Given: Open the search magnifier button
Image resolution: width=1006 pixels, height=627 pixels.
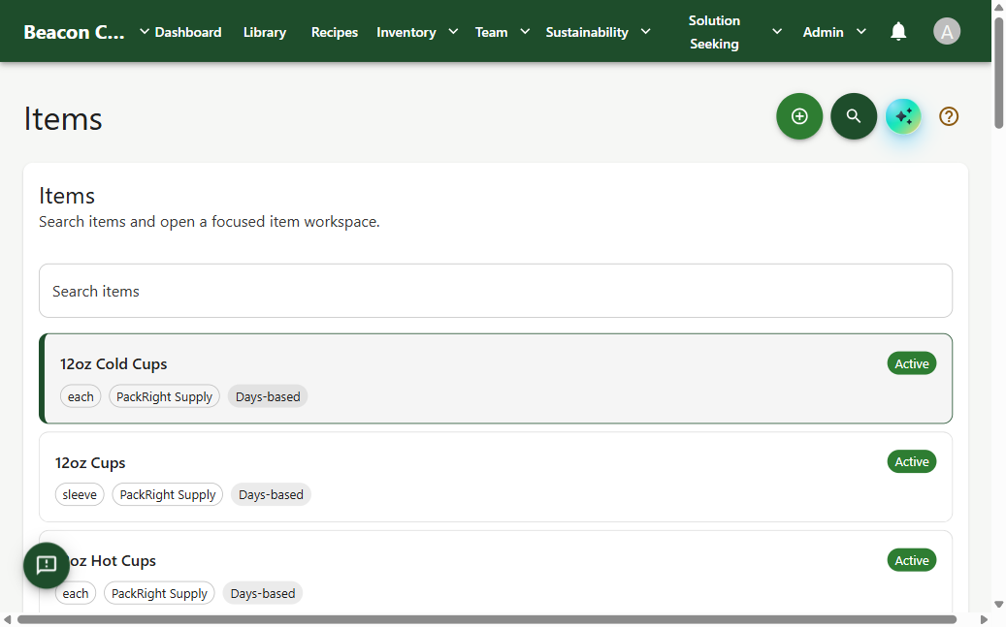Looking at the screenshot, I should point(854,116).
